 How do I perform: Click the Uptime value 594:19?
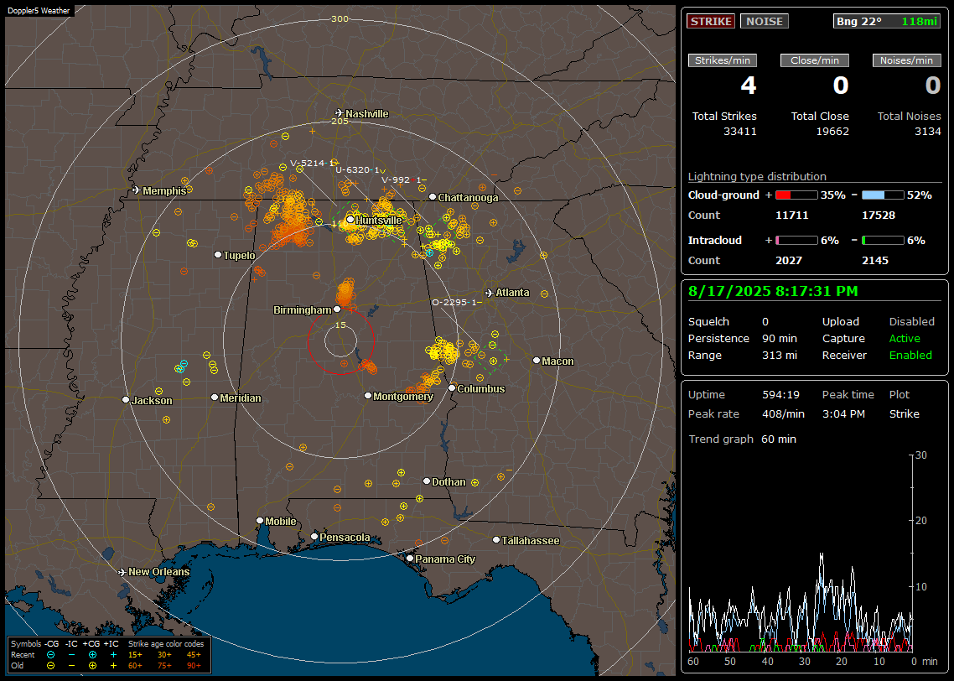tap(780, 395)
